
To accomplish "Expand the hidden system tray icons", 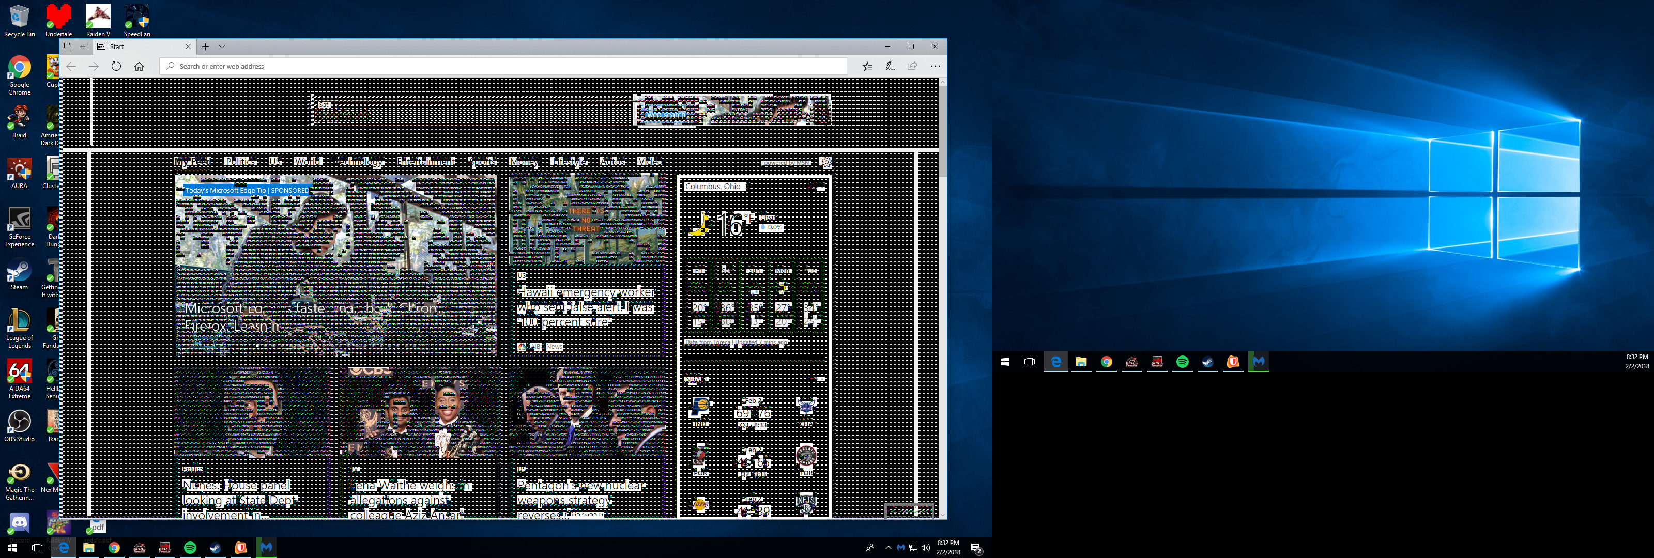I will pyautogui.click(x=888, y=548).
